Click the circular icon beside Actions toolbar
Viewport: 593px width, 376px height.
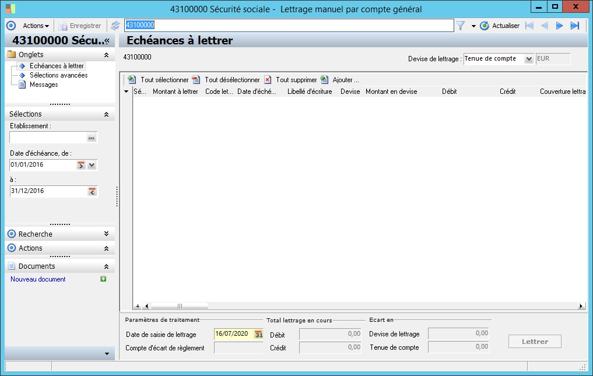pos(11,26)
